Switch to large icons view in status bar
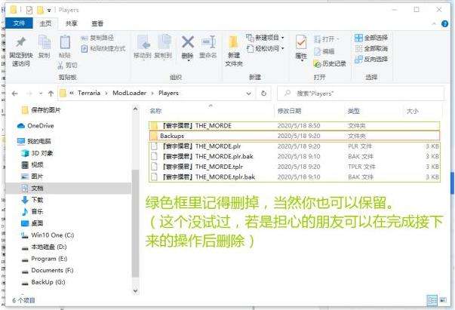 coord(443,300)
